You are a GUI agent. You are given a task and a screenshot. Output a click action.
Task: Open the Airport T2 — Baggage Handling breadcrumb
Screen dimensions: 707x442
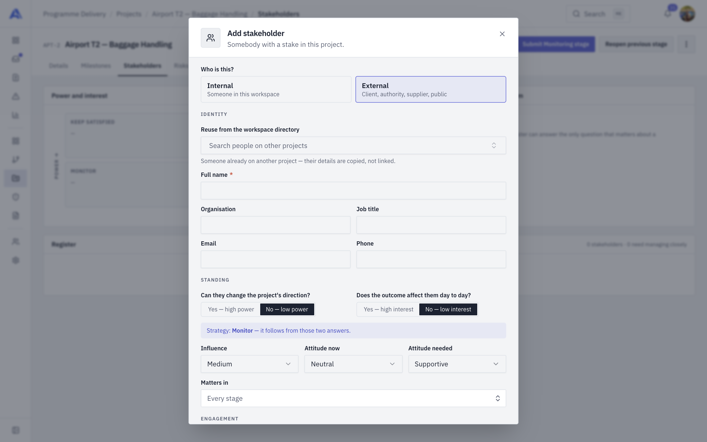pyautogui.click(x=200, y=14)
